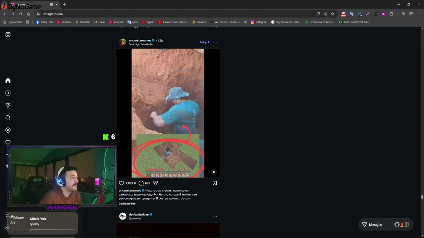Screen dimensions: 424x238
Task: Open the media controls toolbar button
Action: (x=403, y=14)
